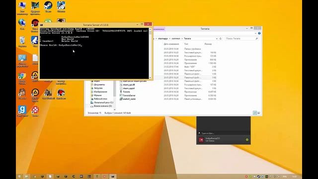Open Музыка in the navigation pane
318x179 pixels.
pos(97,95)
